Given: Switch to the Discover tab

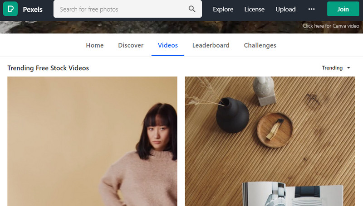Looking at the screenshot, I should (131, 45).
